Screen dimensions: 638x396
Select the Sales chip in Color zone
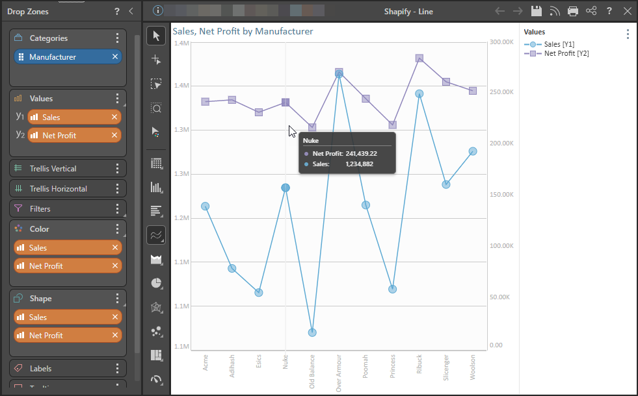[68, 247]
